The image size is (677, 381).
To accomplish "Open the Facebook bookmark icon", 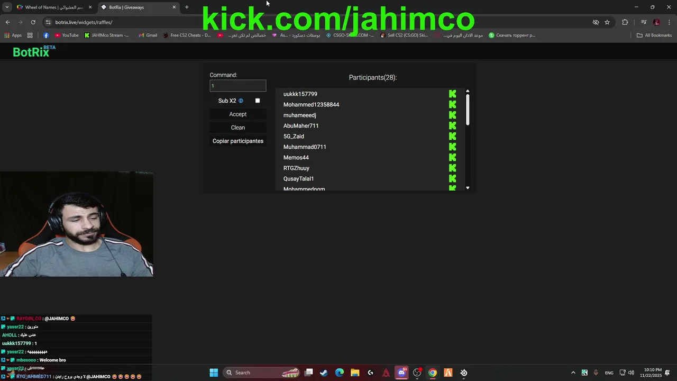I will (46, 35).
